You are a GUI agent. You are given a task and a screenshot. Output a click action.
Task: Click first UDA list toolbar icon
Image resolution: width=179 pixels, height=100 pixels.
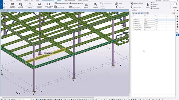pos(133,13)
